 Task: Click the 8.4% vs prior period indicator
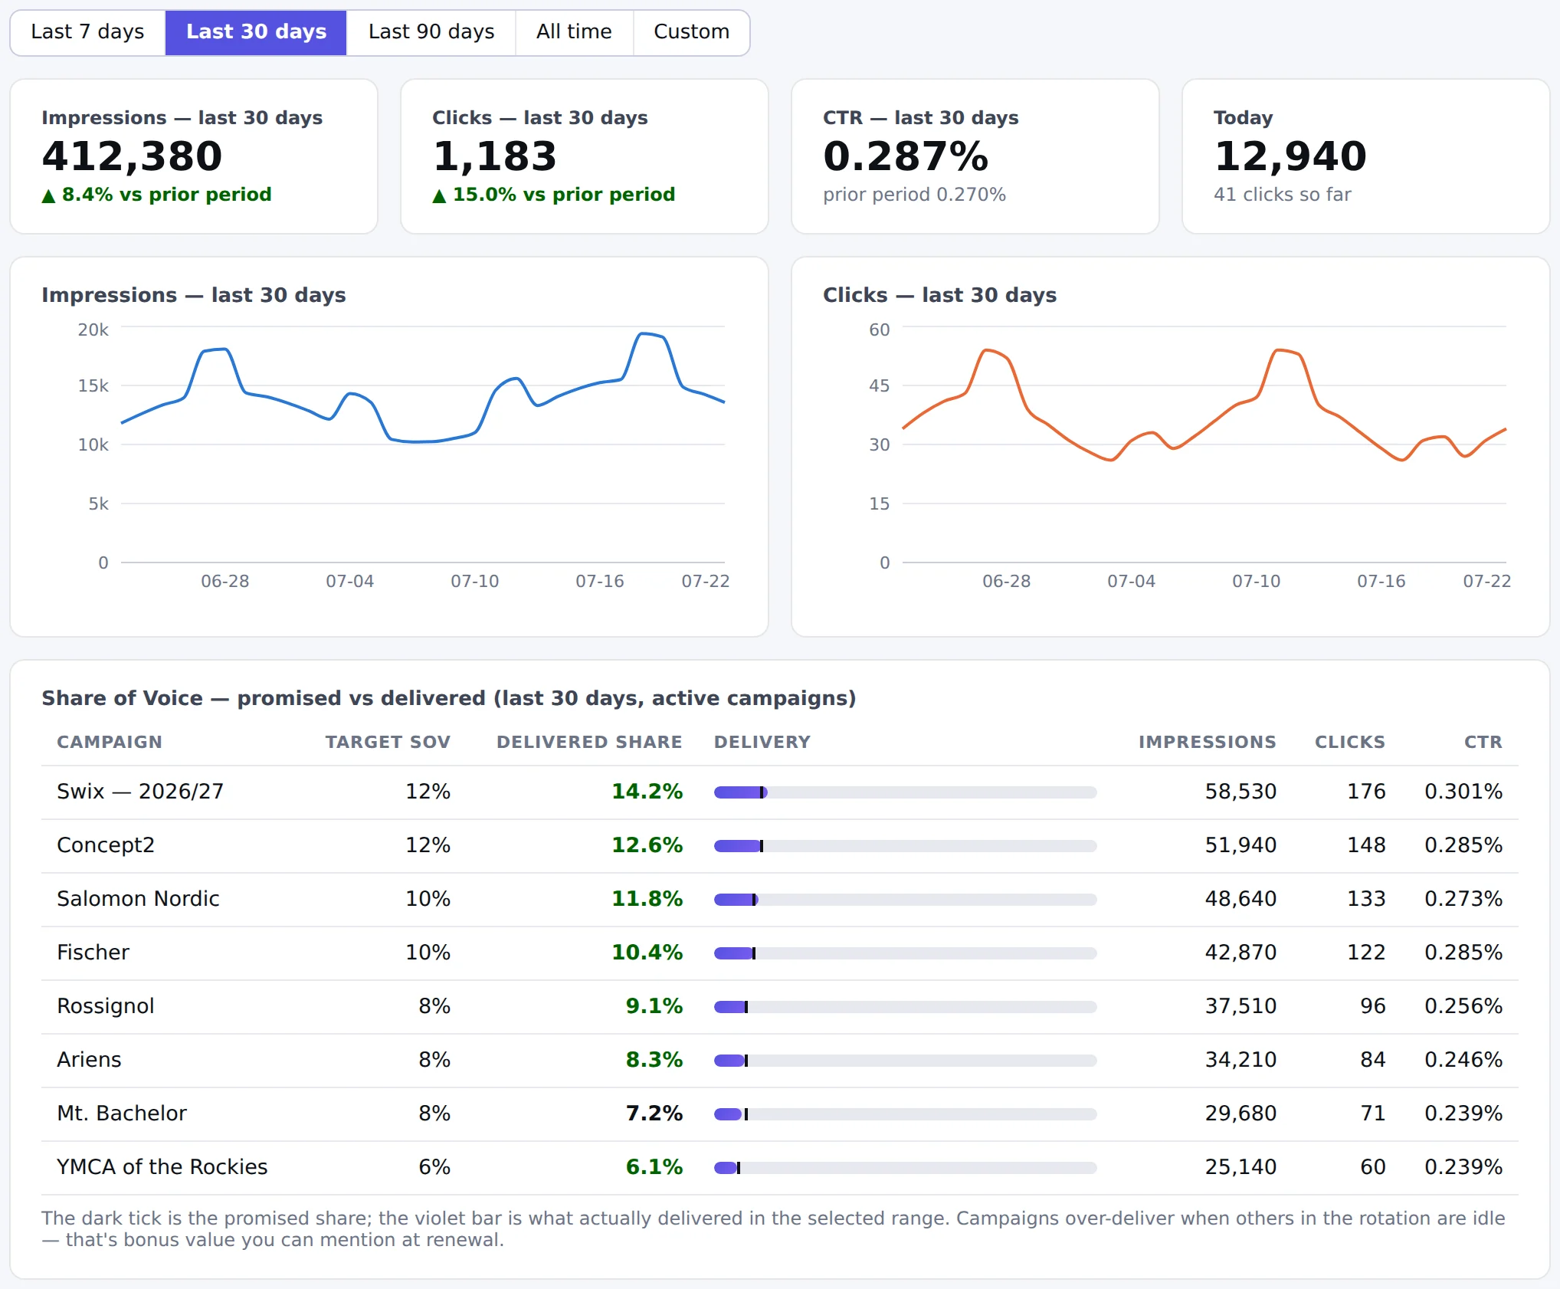click(156, 195)
